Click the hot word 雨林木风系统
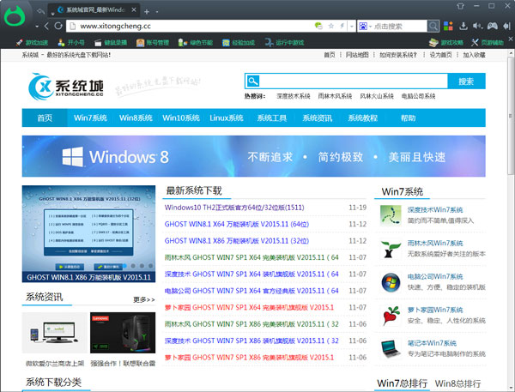This screenshot has height=392, width=515. point(335,96)
